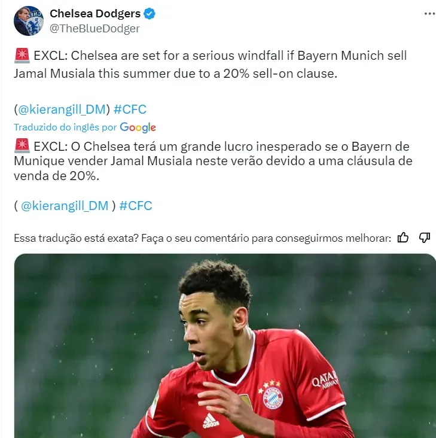
Task: Click @kierangill_DM in the translated text
Action: pos(65,206)
